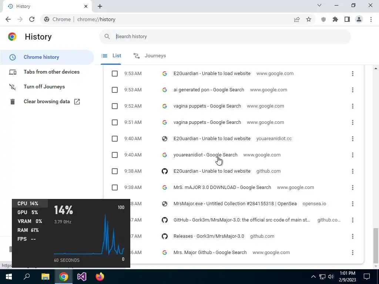379x284 pixels.
Task: Open actions menu for youareanidiot.cc entry
Action: [x=353, y=139]
